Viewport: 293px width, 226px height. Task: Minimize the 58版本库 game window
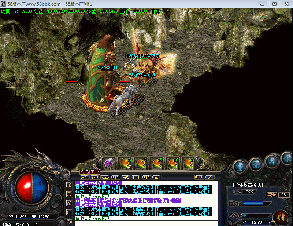point(263,4)
